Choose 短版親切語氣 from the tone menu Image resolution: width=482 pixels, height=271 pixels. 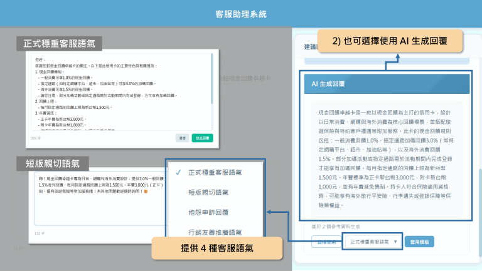pos(213,193)
